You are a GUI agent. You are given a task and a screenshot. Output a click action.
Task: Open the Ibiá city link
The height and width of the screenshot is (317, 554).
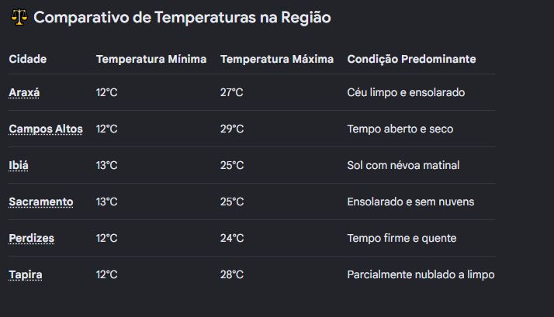[19, 165]
